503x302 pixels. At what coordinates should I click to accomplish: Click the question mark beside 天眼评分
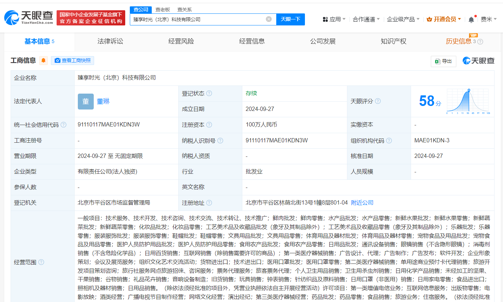click(378, 101)
